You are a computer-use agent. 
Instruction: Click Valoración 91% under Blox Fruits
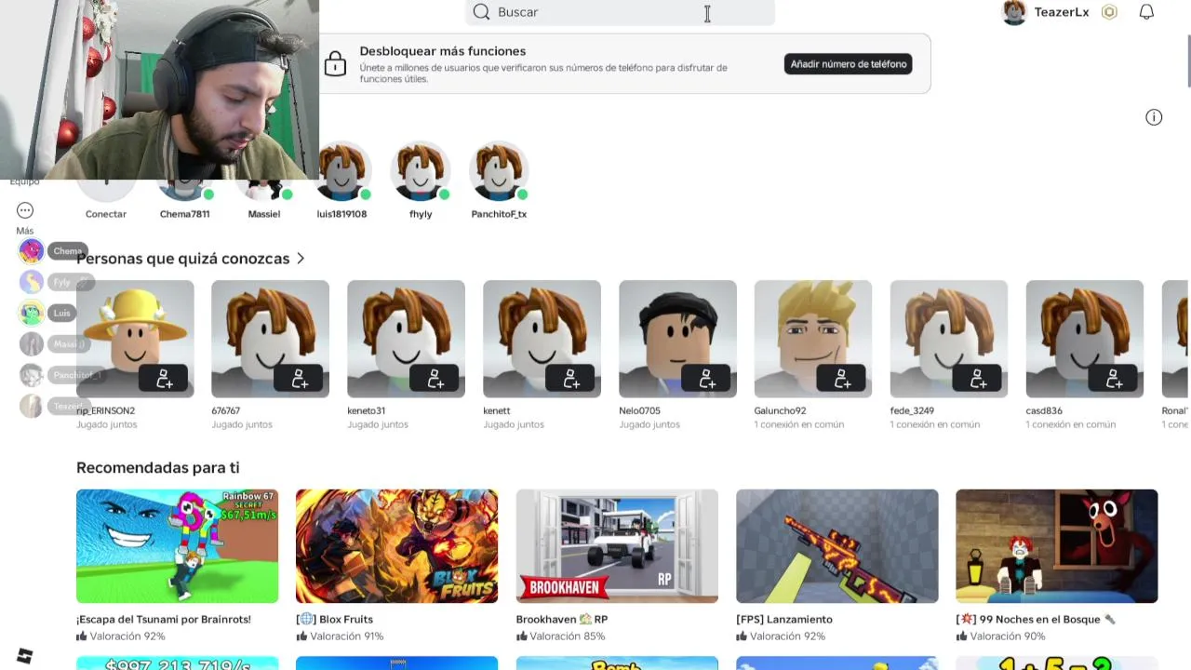point(340,636)
